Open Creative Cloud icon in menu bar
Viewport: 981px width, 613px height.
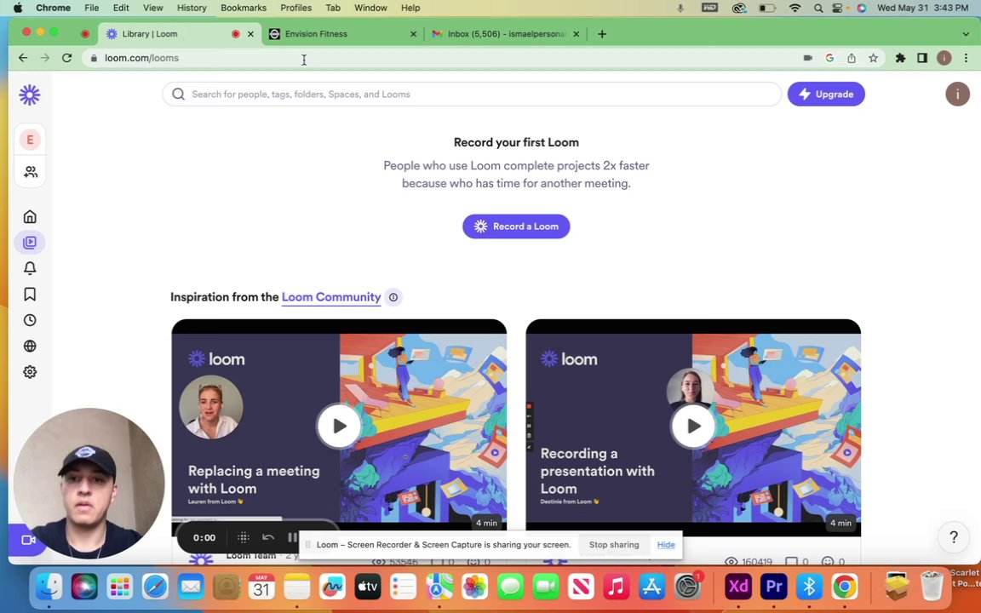click(739, 8)
